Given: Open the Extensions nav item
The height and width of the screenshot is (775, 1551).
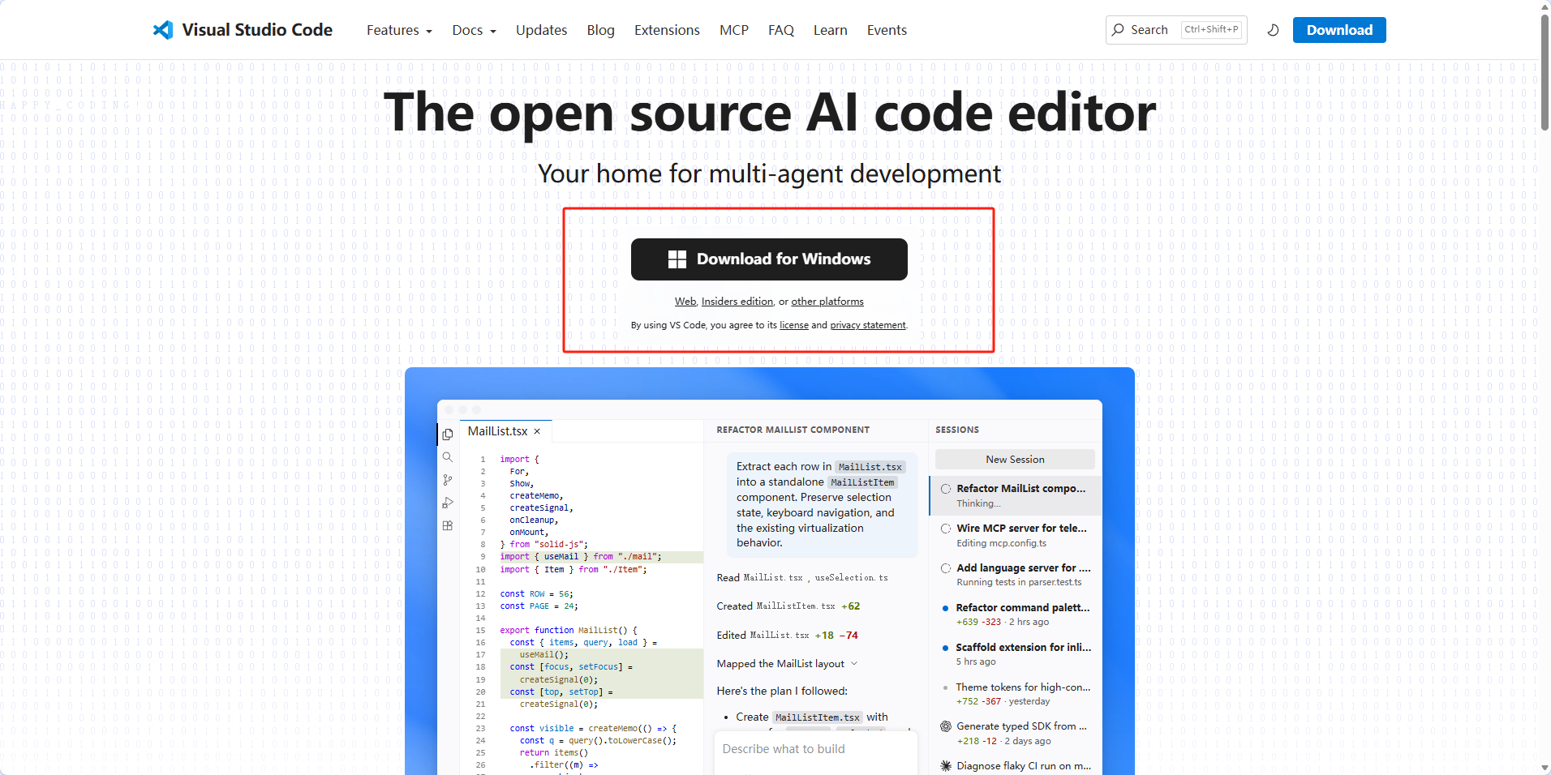Looking at the screenshot, I should (x=667, y=30).
